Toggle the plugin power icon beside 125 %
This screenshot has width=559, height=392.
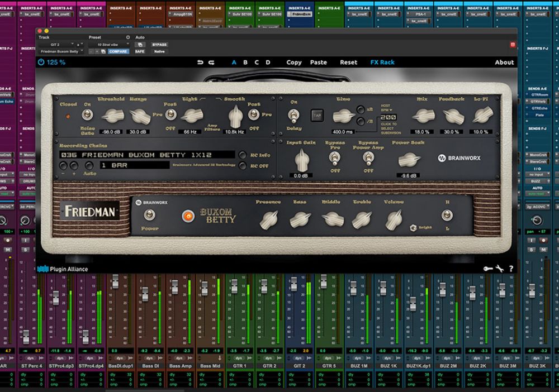tap(41, 63)
